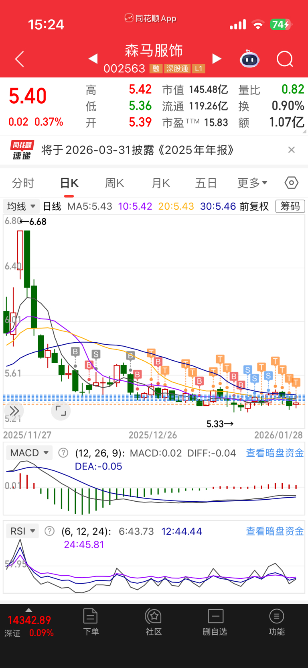Switch to 月K tab
308x668 pixels.
pyautogui.click(x=161, y=183)
